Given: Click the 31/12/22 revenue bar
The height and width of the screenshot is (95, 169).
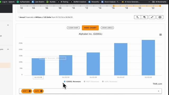Looking at the screenshot, I should point(148,58).
